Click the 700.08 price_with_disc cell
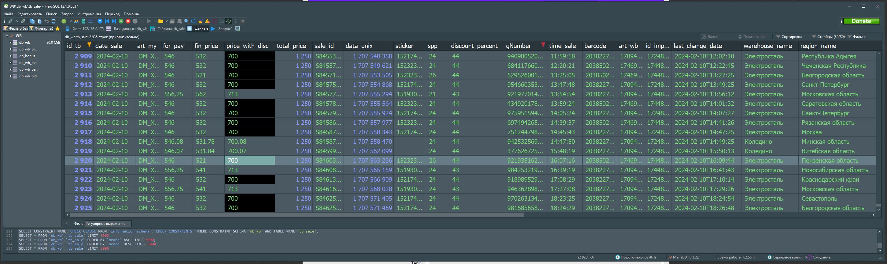Viewport: 887px width, 264px height. (x=250, y=142)
